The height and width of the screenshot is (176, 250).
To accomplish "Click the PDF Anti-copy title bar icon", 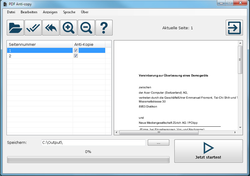I will click(5, 4).
